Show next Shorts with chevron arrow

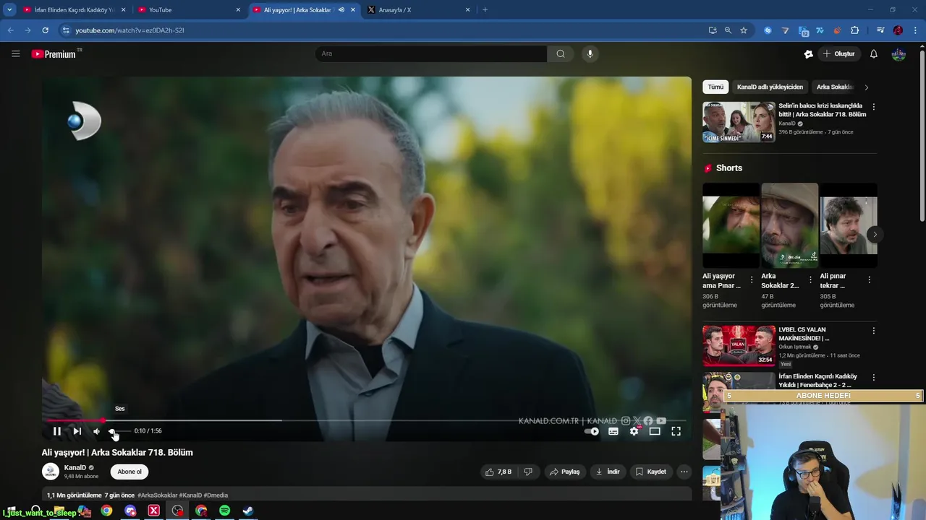point(875,234)
